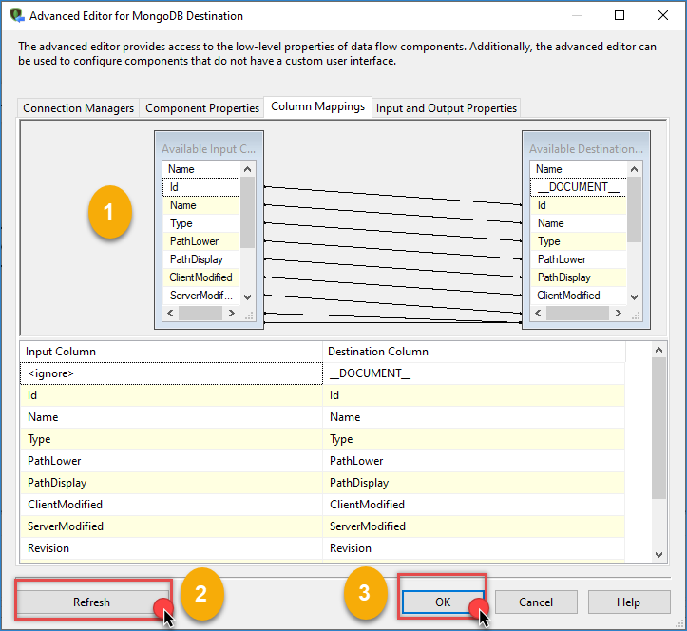Image resolution: width=687 pixels, height=631 pixels.
Task: Click vertical scrollbar thumb of mapping grid
Action: click(x=658, y=428)
